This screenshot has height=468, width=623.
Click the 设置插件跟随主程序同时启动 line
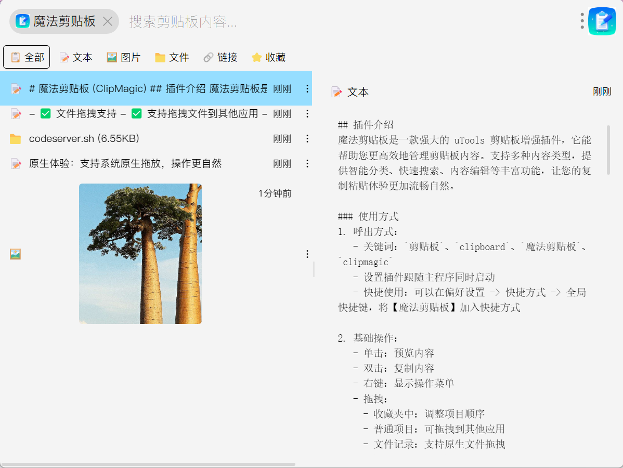[424, 277]
